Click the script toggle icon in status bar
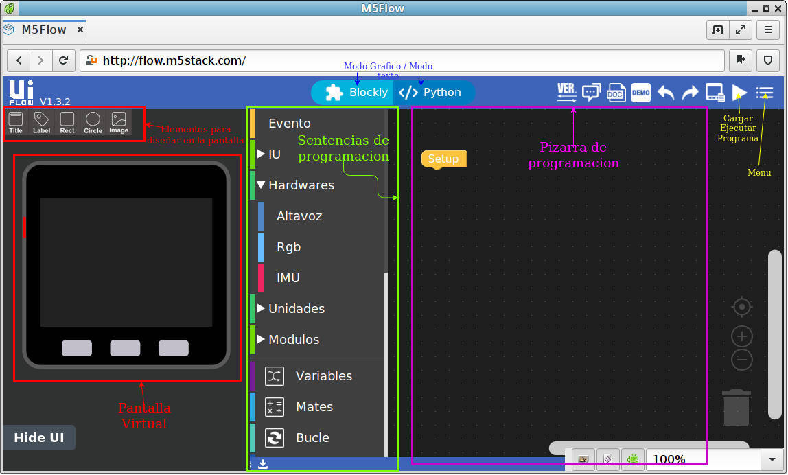Image resolution: width=788 pixels, height=475 pixels. pos(608,459)
